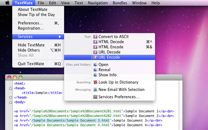The height and width of the screenshot is (130, 208).
Task: Choose Quit TextMate
Action: click(x=38, y=64)
